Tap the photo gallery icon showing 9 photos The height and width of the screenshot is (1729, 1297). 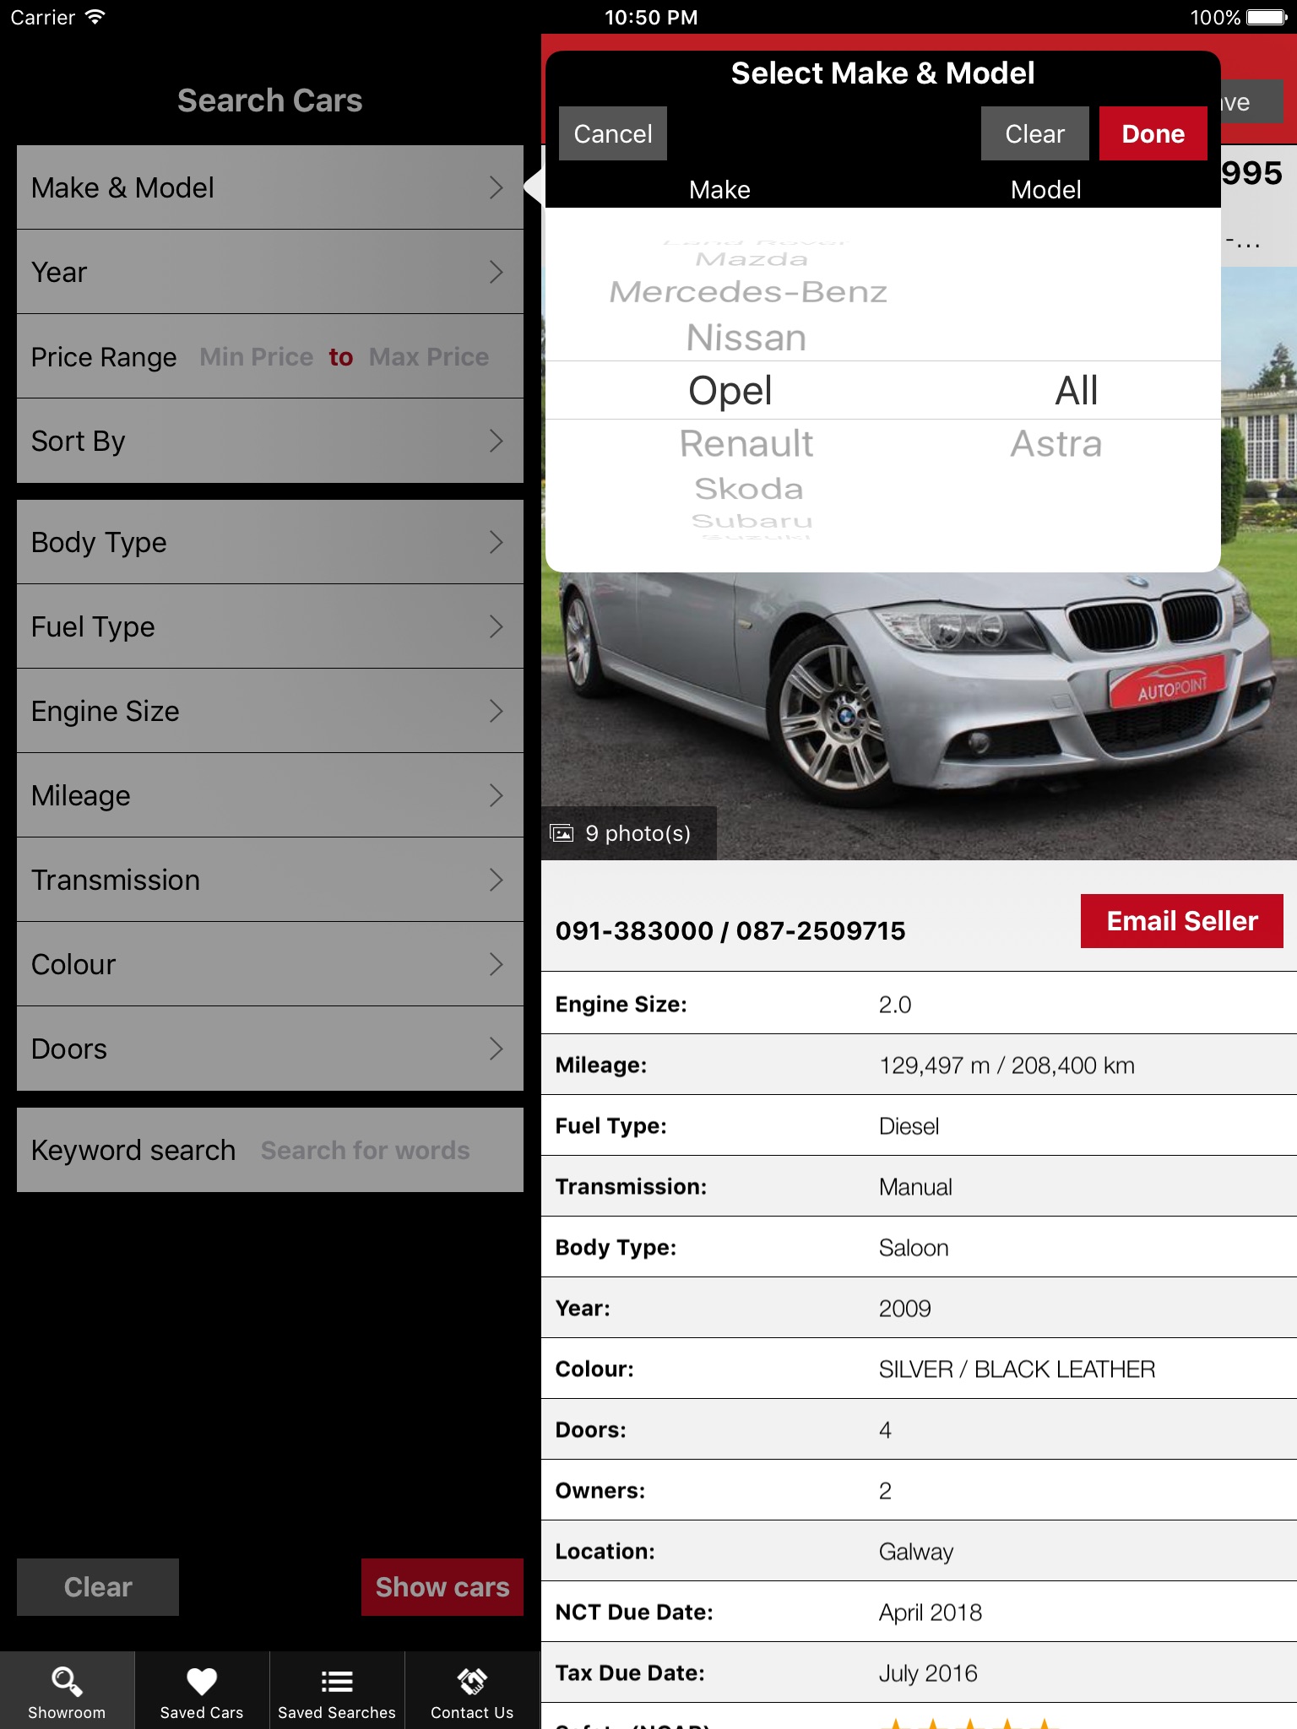point(562,833)
